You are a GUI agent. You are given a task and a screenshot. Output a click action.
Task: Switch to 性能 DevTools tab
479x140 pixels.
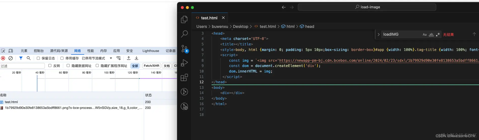pos(91,51)
